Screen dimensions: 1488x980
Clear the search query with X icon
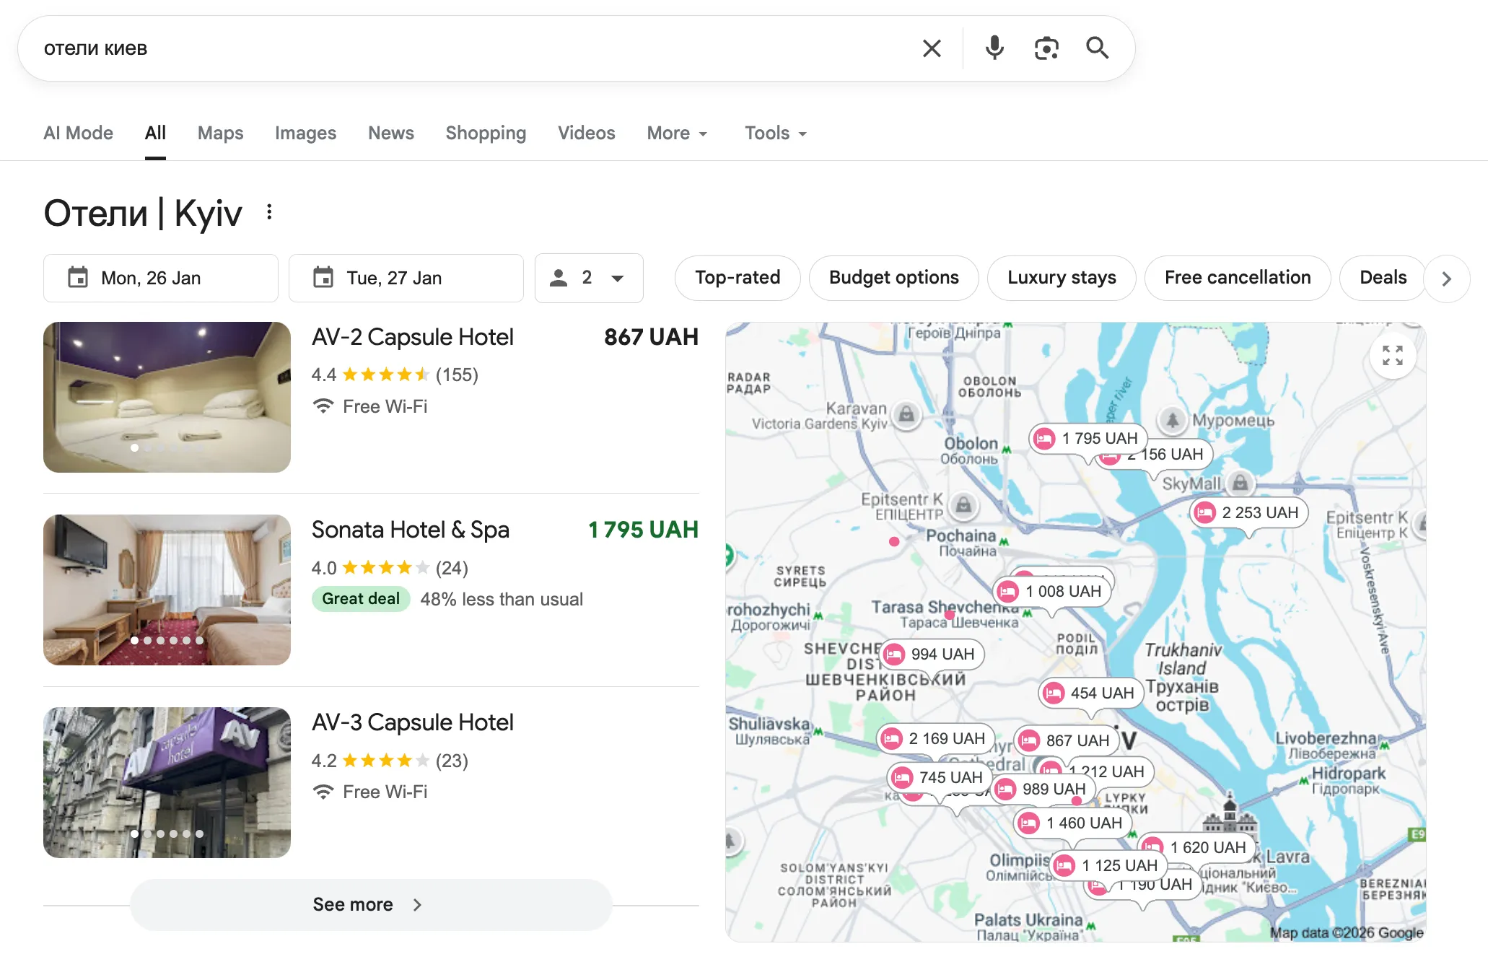point(932,48)
